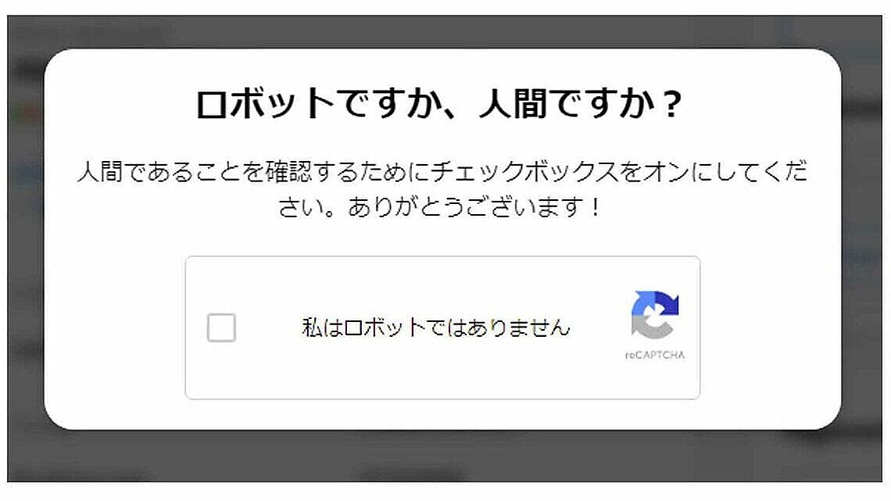Click the dark blue arrow of reCAPTCHA logo
The width and height of the screenshot is (891, 501).
[667, 302]
